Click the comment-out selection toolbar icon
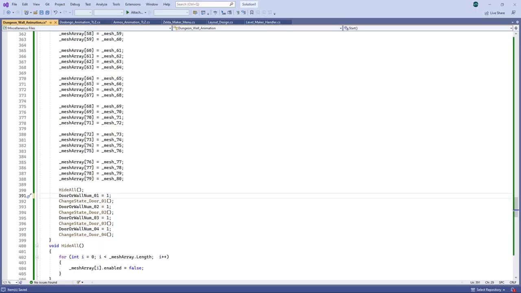This screenshot has width=521, height=293. tap(237, 13)
